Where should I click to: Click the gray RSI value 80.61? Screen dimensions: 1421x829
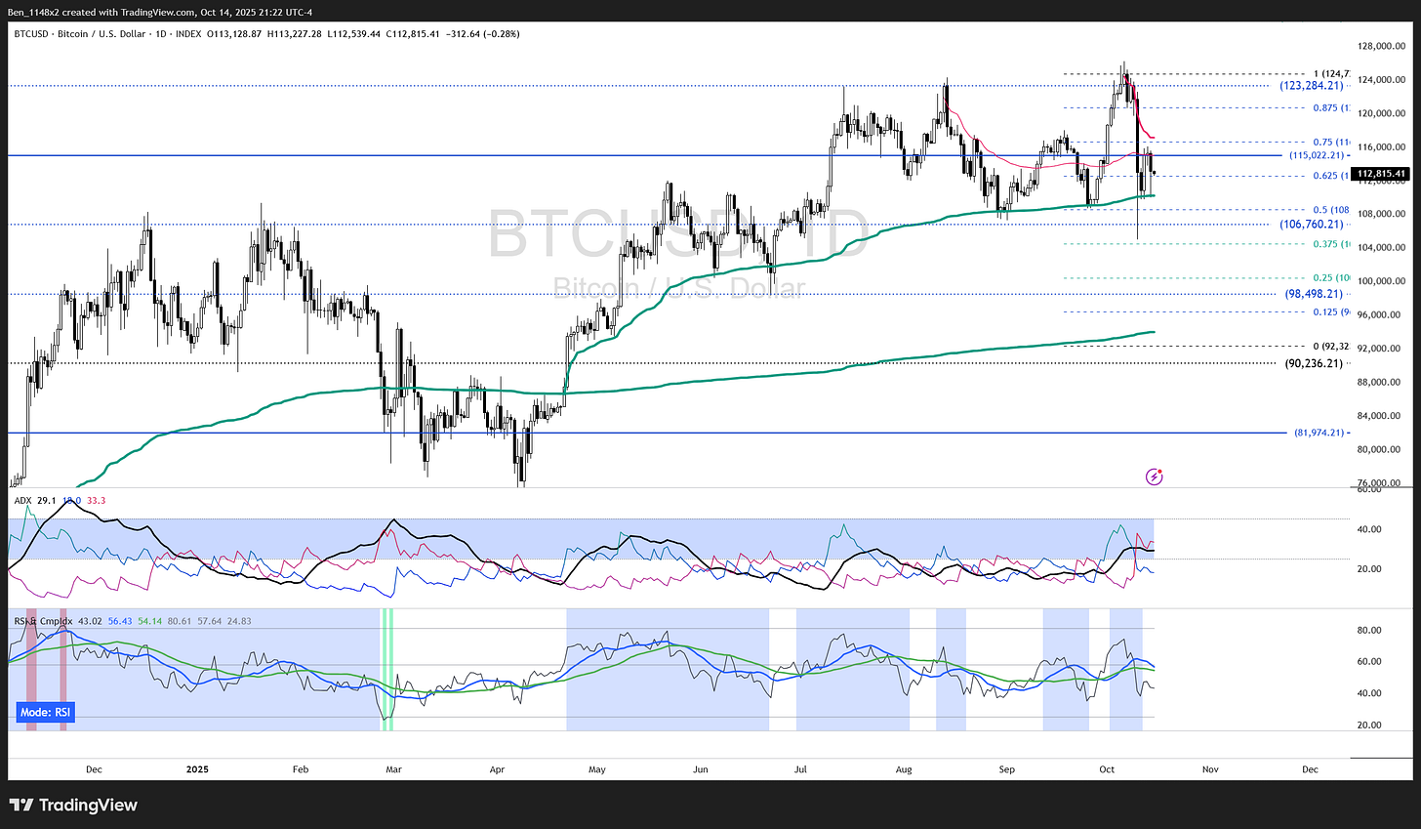coord(180,620)
